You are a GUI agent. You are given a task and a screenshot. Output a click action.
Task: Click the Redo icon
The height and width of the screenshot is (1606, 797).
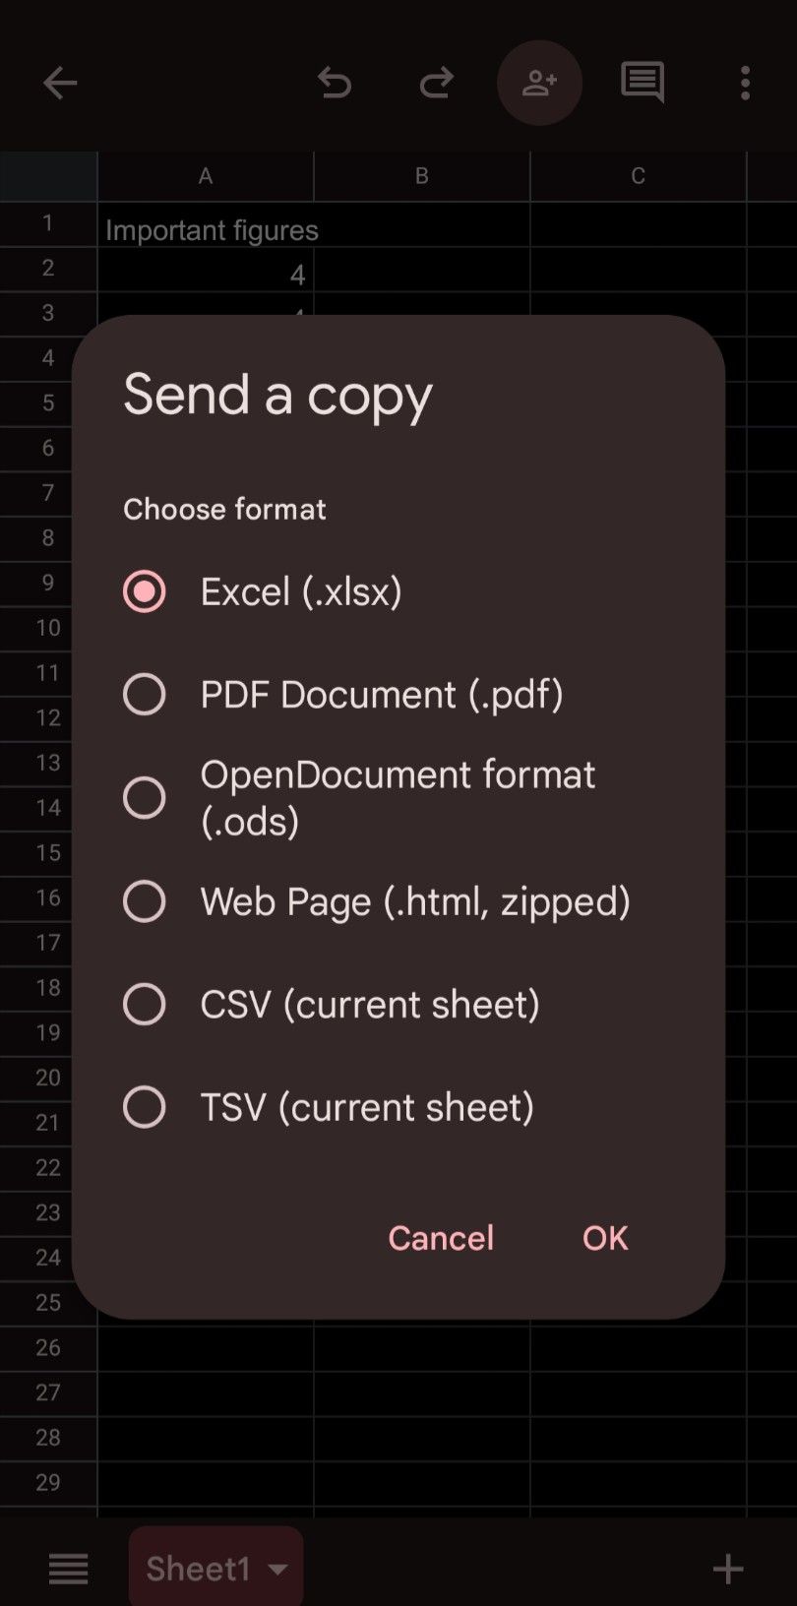(436, 83)
